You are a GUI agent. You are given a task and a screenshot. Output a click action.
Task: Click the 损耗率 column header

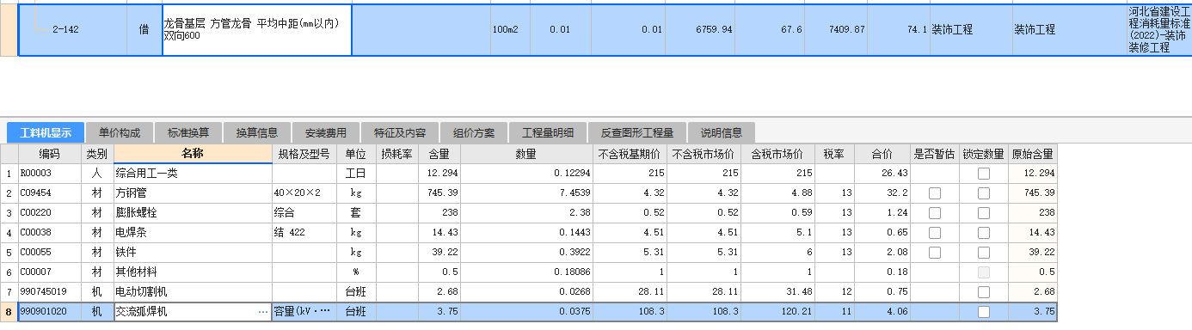pos(396,154)
